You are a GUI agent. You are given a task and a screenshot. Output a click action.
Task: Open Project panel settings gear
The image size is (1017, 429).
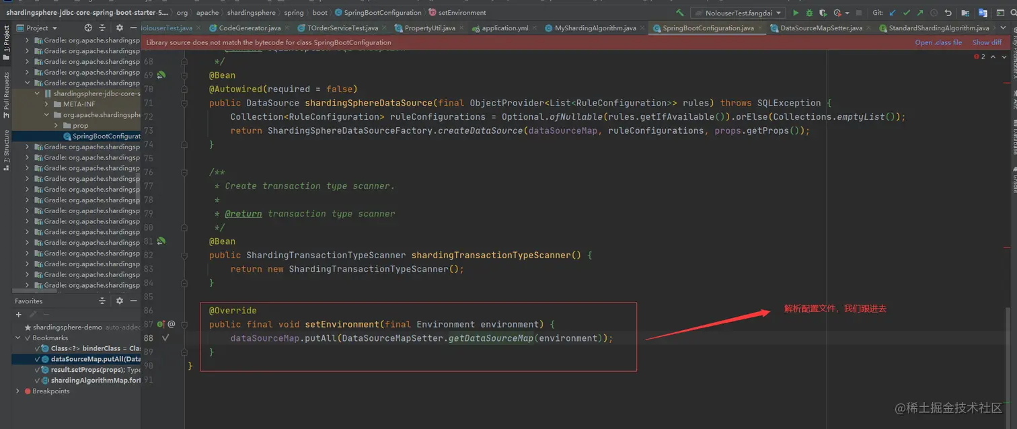120,28
